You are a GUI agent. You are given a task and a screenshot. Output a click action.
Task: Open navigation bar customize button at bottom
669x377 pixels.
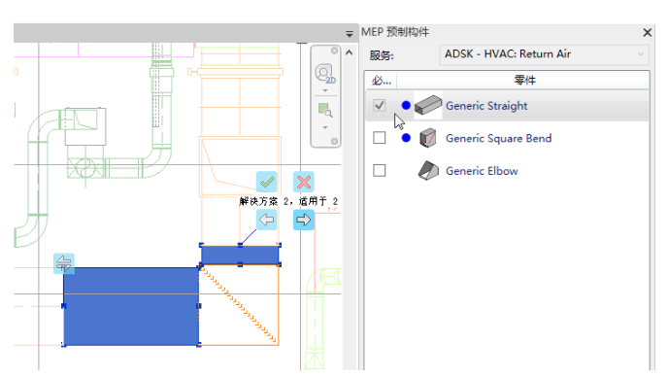click(x=334, y=141)
